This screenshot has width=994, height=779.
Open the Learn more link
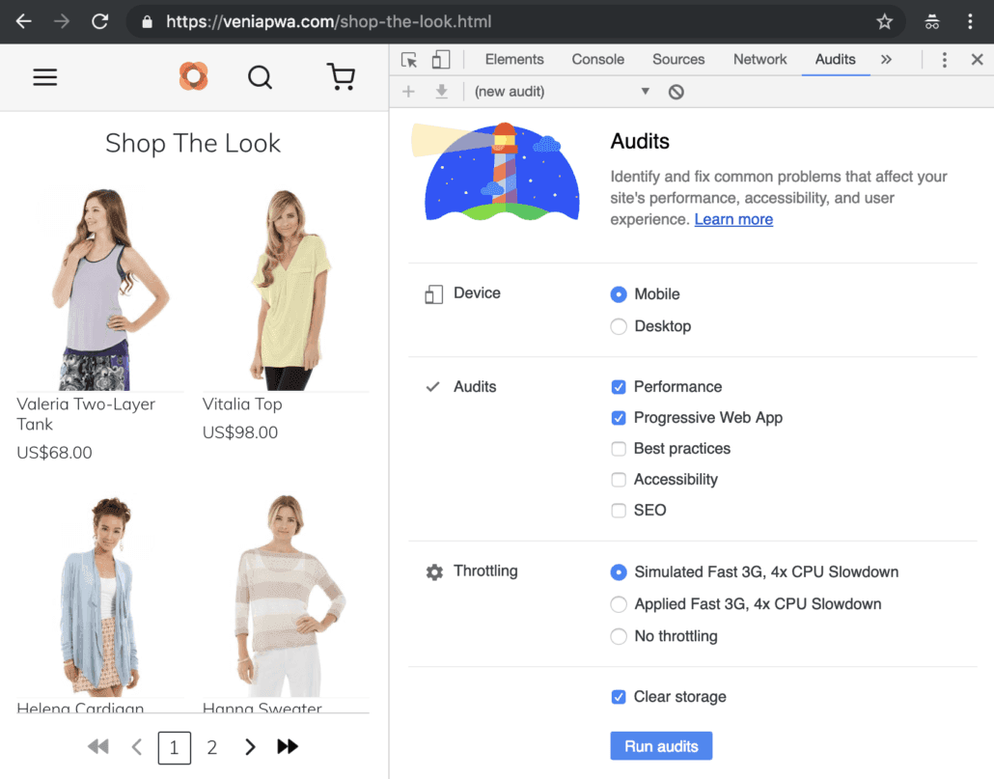point(733,220)
